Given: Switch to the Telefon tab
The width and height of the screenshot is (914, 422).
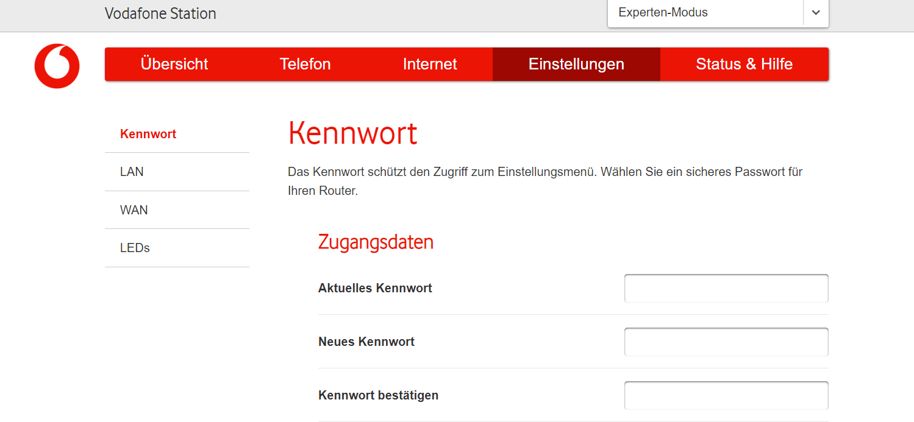Looking at the screenshot, I should 305,64.
